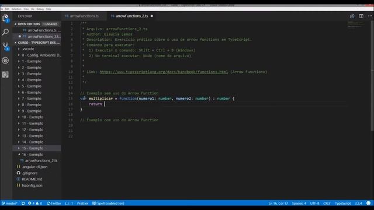Image resolution: width=374 pixels, height=210 pixels.
Task: Expand the 15 - Exemplo folder
Action: point(37,148)
